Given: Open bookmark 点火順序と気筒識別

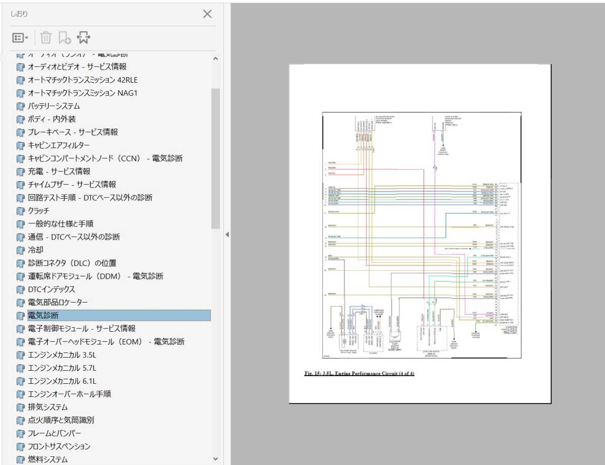Looking at the screenshot, I should click(x=61, y=421).
